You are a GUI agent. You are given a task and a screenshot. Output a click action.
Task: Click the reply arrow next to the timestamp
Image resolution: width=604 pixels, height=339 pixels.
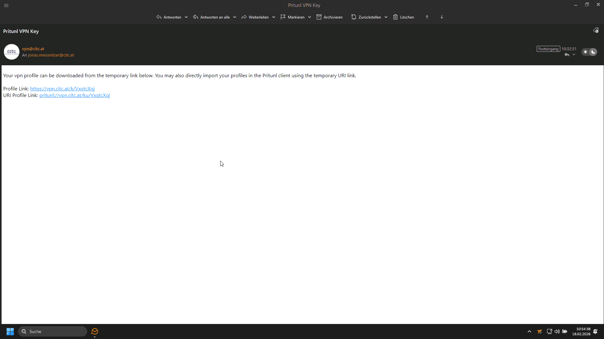[567, 54]
